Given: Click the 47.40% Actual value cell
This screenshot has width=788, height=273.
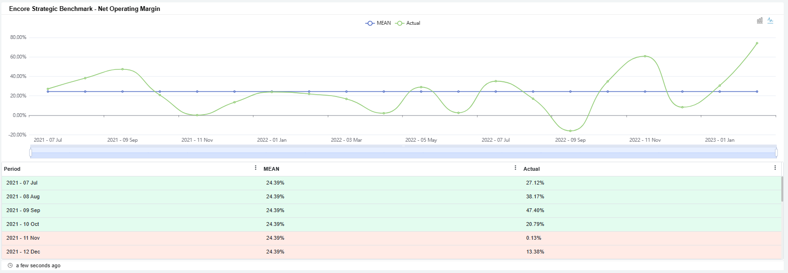Looking at the screenshot, I should click(x=535, y=210).
